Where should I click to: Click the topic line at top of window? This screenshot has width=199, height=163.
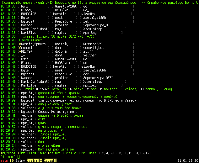99,3
